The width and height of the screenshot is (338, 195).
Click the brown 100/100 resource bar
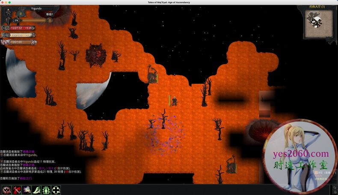18,42
